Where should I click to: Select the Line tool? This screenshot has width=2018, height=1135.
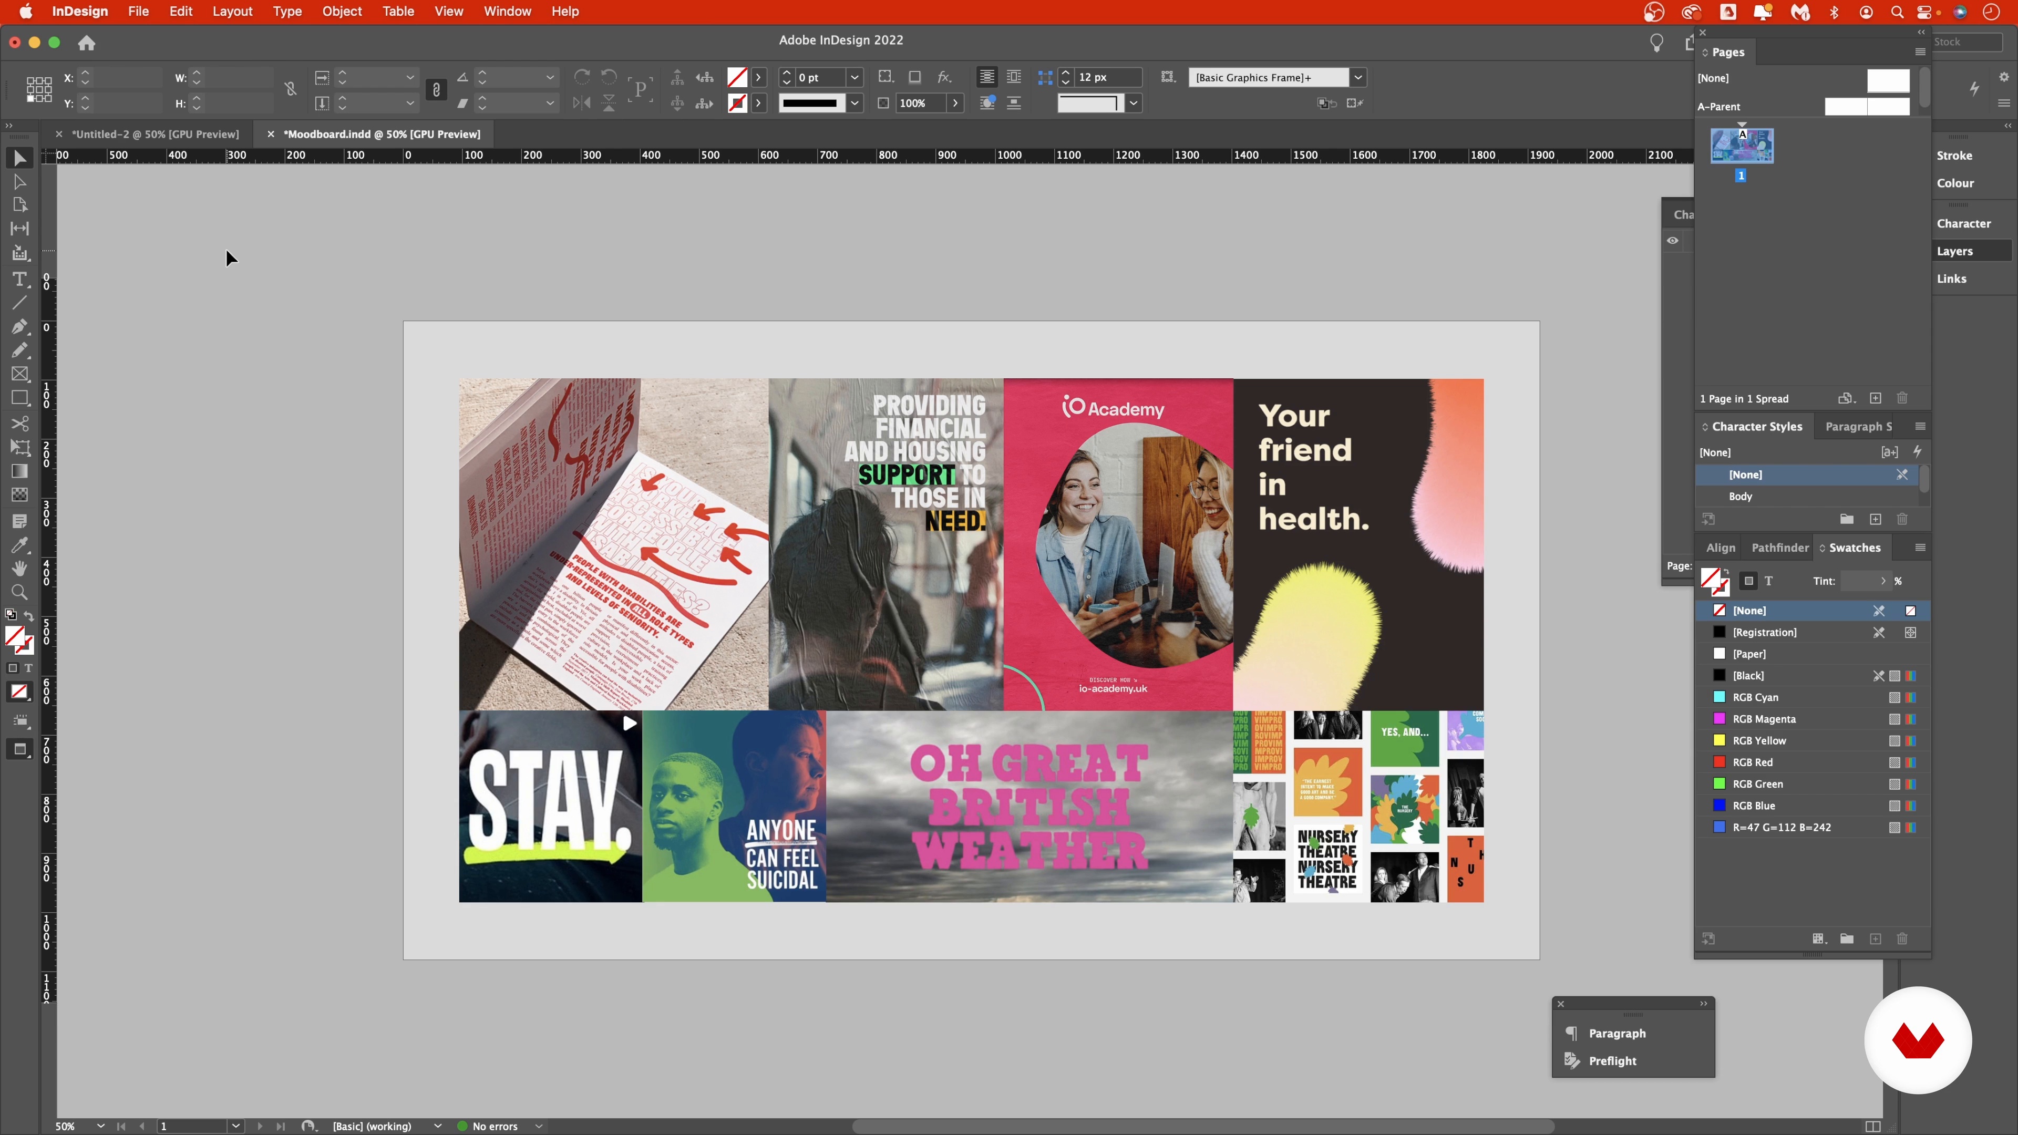click(x=19, y=302)
